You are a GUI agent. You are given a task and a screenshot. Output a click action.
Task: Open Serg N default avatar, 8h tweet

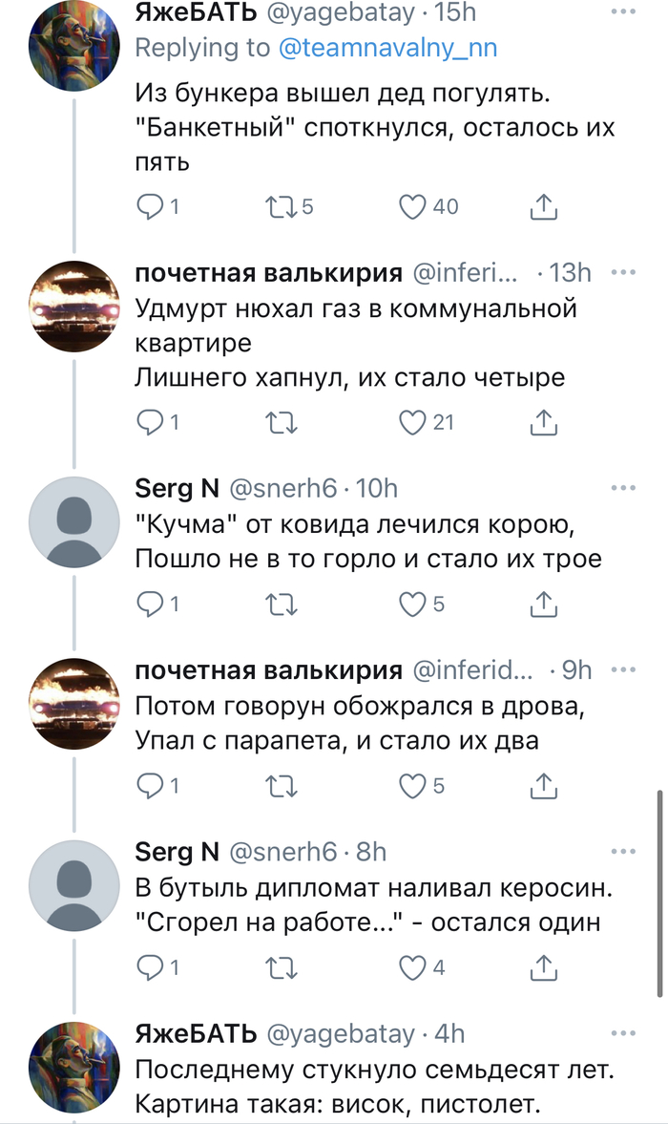point(75,887)
